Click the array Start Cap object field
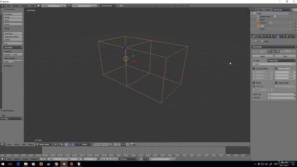This screenshot has height=167, width=297. point(282,94)
